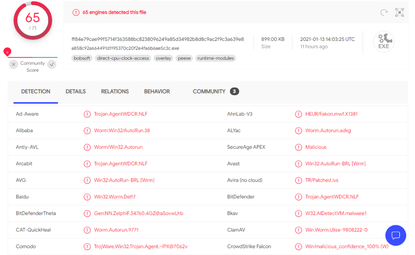Click the bobsoft tag
This screenshot has height=255, width=415.
pos(82,58)
